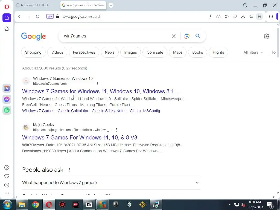The image size is (280, 210).
Task: Show hidden system tray icons
Action: coord(230,205)
